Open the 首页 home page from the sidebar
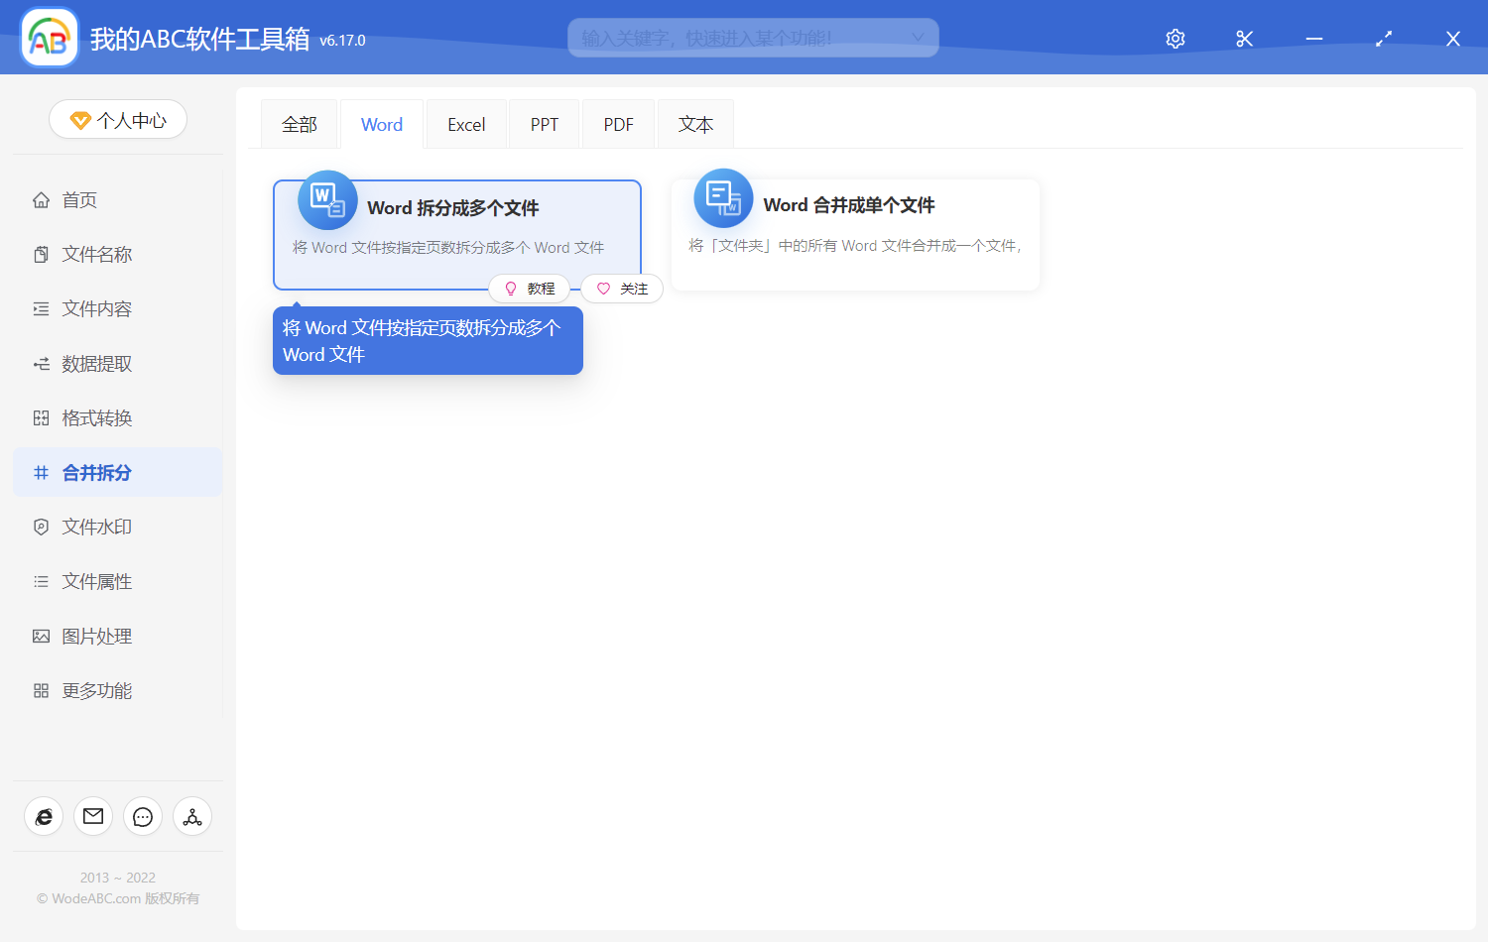This screenshot has width=1488, height=942. pyautogui.click(x=79, y=199)
